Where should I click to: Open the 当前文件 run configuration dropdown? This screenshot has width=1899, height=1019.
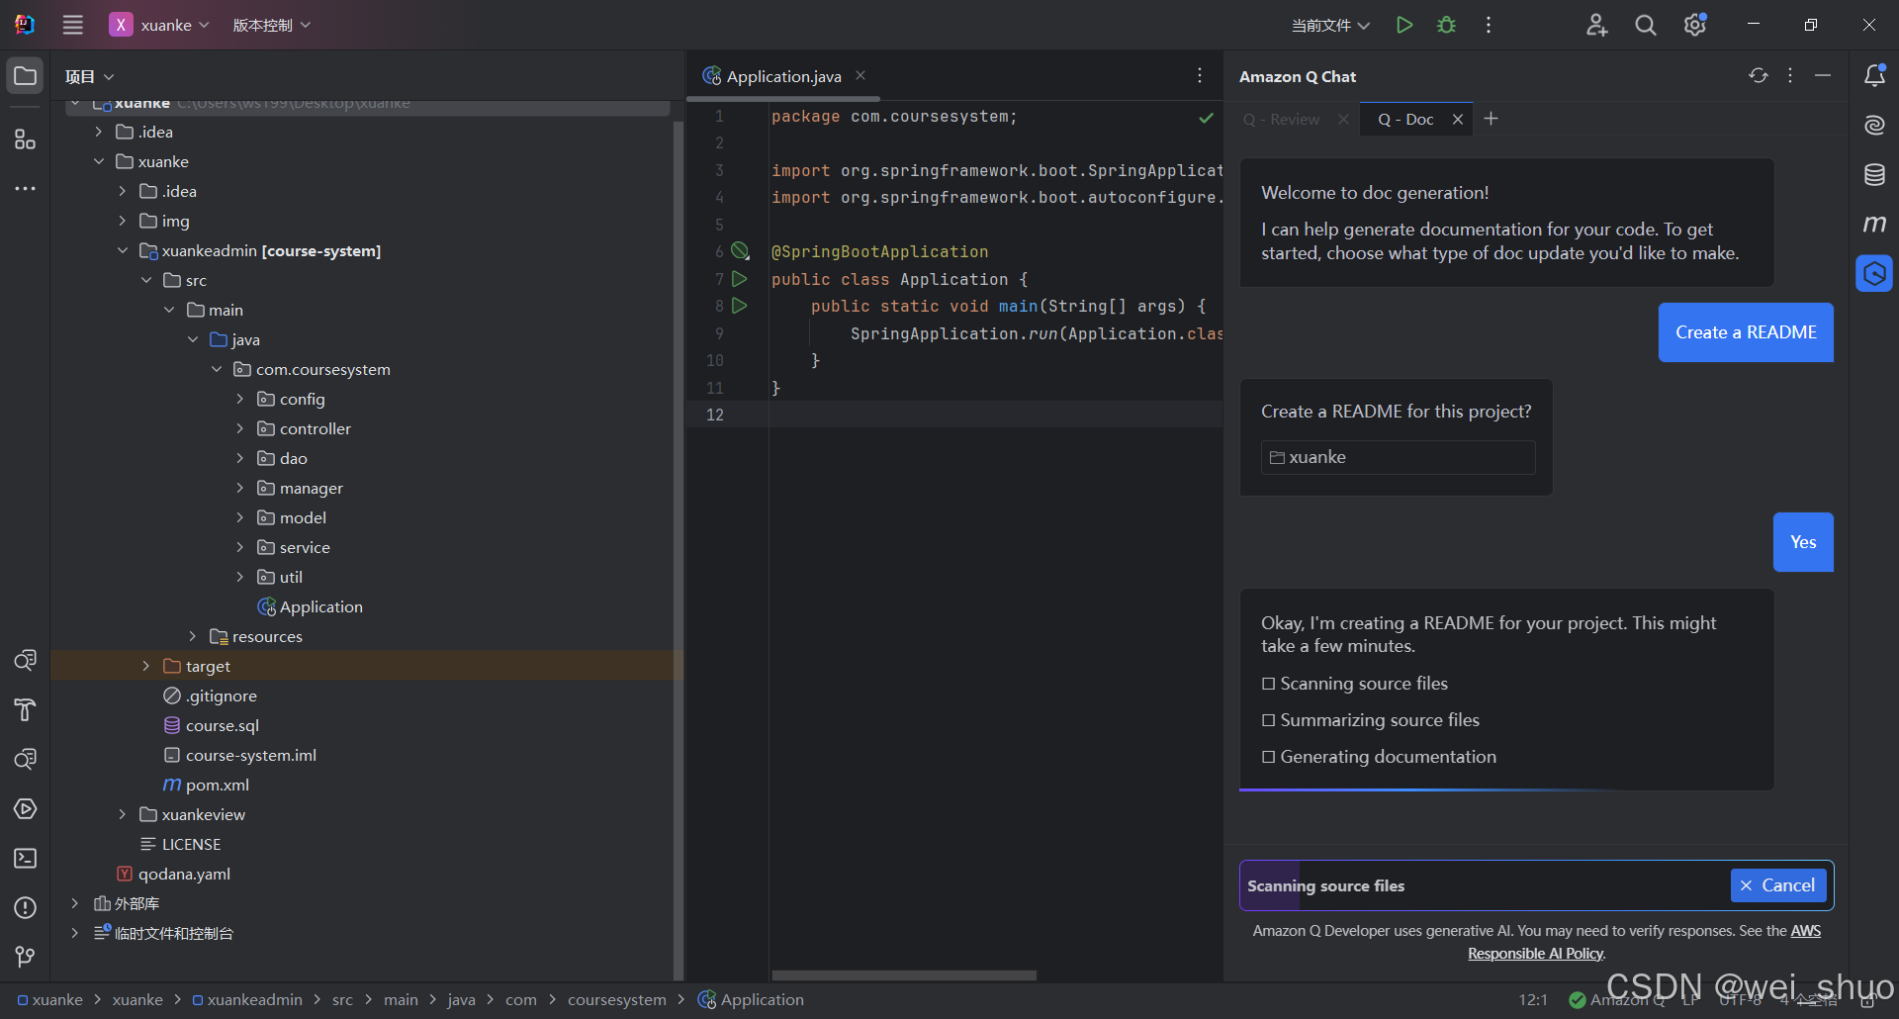[x=1330, y=25]
